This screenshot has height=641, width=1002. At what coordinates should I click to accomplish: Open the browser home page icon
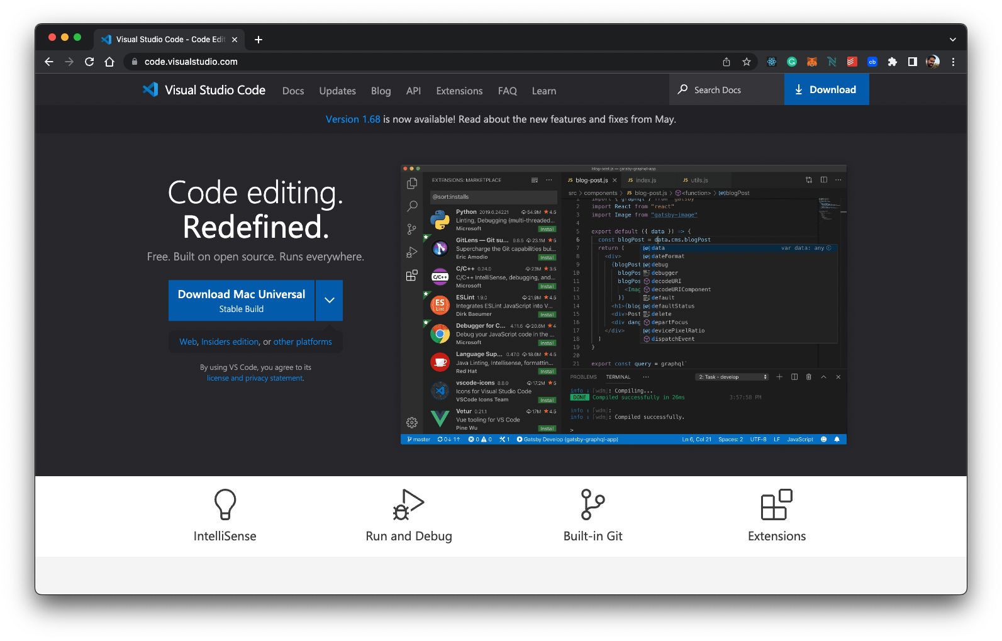coord(109,62)
